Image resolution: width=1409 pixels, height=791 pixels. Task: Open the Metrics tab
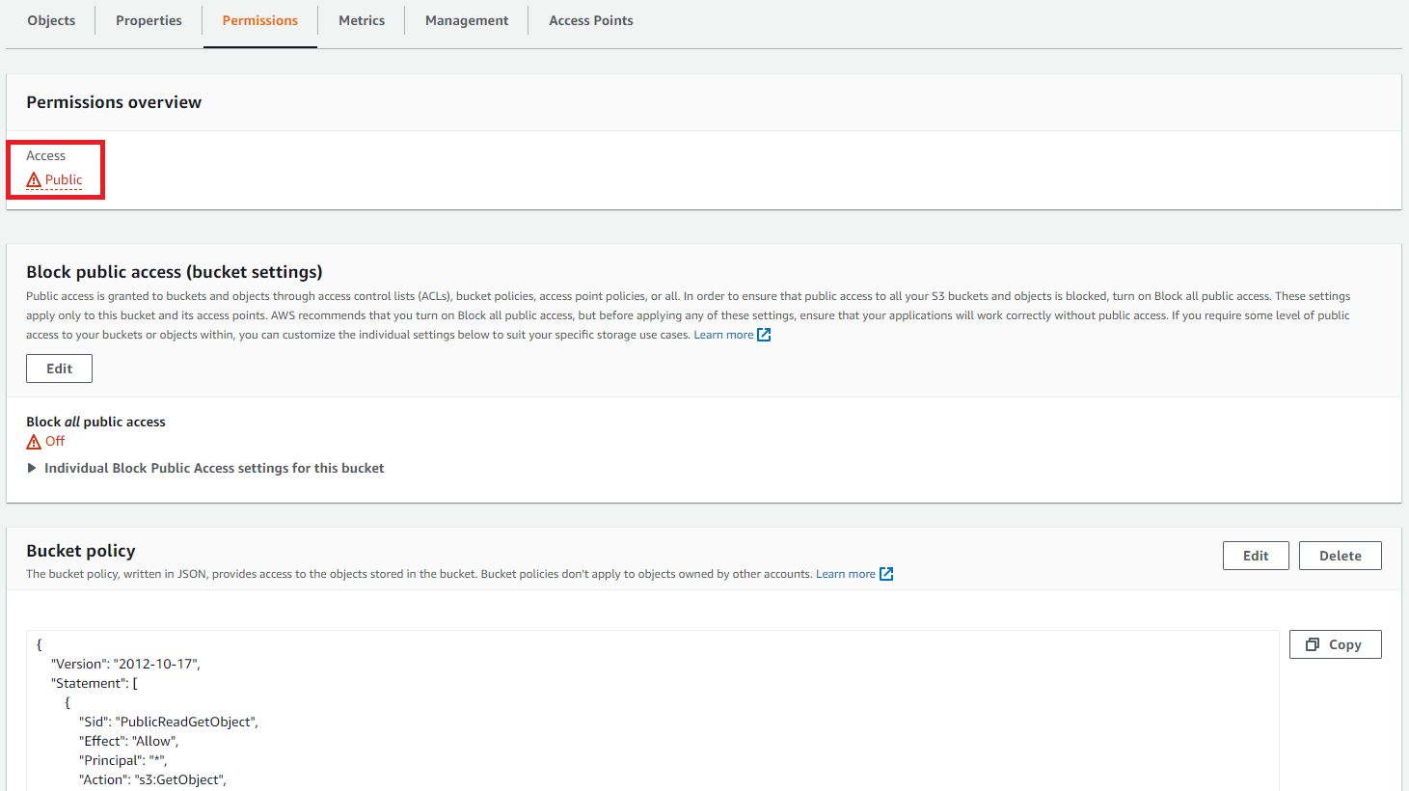click(362, 19)
